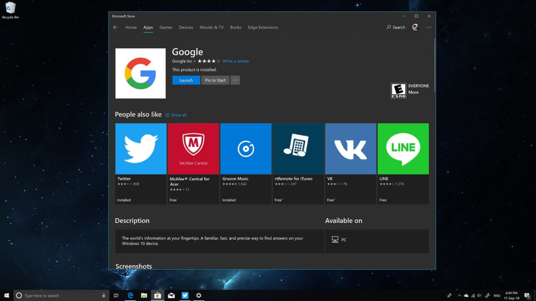Screen dimensions: 536x301
Task: Click the Write a review link
Action: [236, 61]
